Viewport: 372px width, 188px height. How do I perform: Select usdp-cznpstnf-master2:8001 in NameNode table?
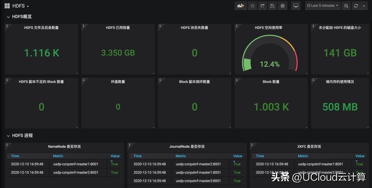(76, 173)
